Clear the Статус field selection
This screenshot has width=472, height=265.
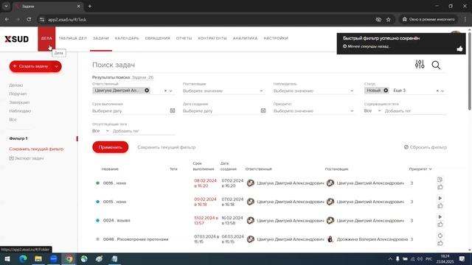tap(437, 91)
